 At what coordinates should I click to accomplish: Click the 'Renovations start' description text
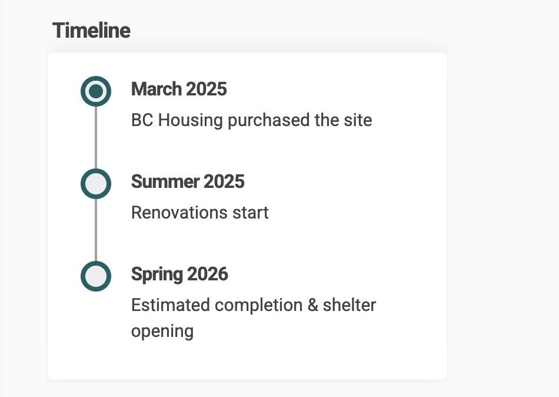coord(199,213)
